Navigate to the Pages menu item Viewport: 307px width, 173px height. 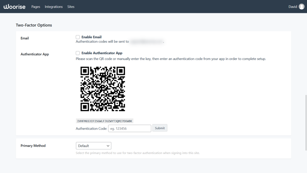[x=35, y=7]
